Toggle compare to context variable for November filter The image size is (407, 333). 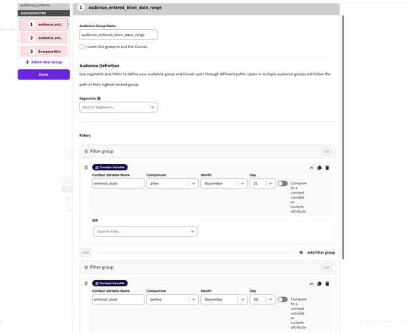coord(282,183)
